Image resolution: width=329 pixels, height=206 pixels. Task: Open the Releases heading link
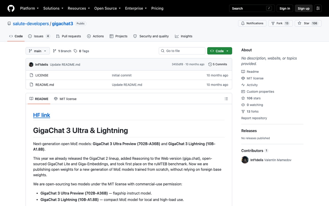point(249,131)
